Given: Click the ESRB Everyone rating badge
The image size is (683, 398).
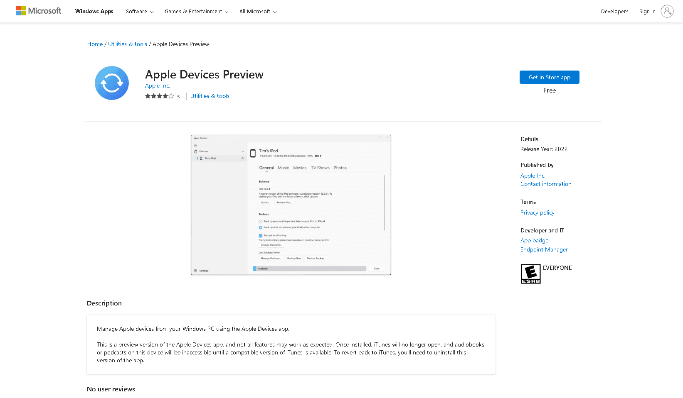Looking at the screenshot, I should click(x=531, y=274).
